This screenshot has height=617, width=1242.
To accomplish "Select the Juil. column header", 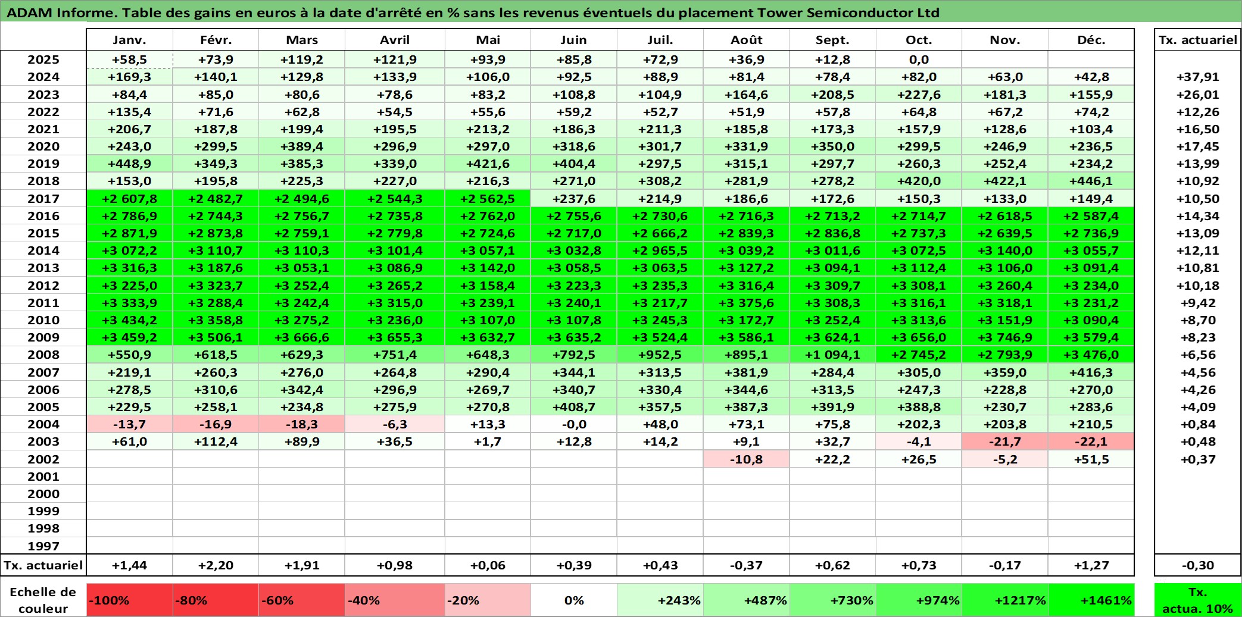I will 660,40.
